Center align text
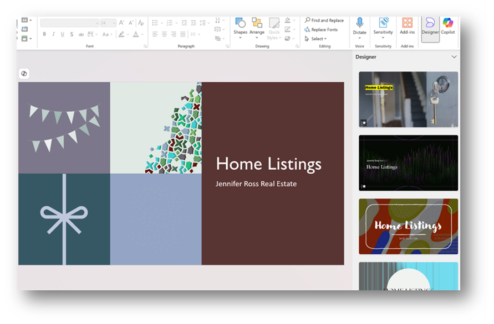 click(x=165, y=34)
